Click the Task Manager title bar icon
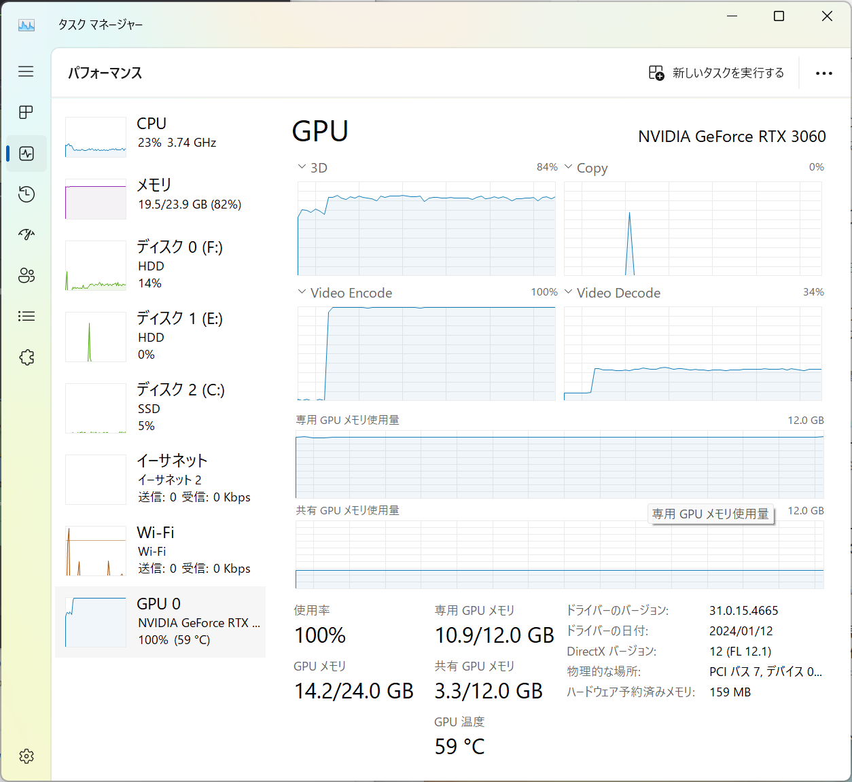852x782 pixels. pyautogui.click(x=26, y=25)
